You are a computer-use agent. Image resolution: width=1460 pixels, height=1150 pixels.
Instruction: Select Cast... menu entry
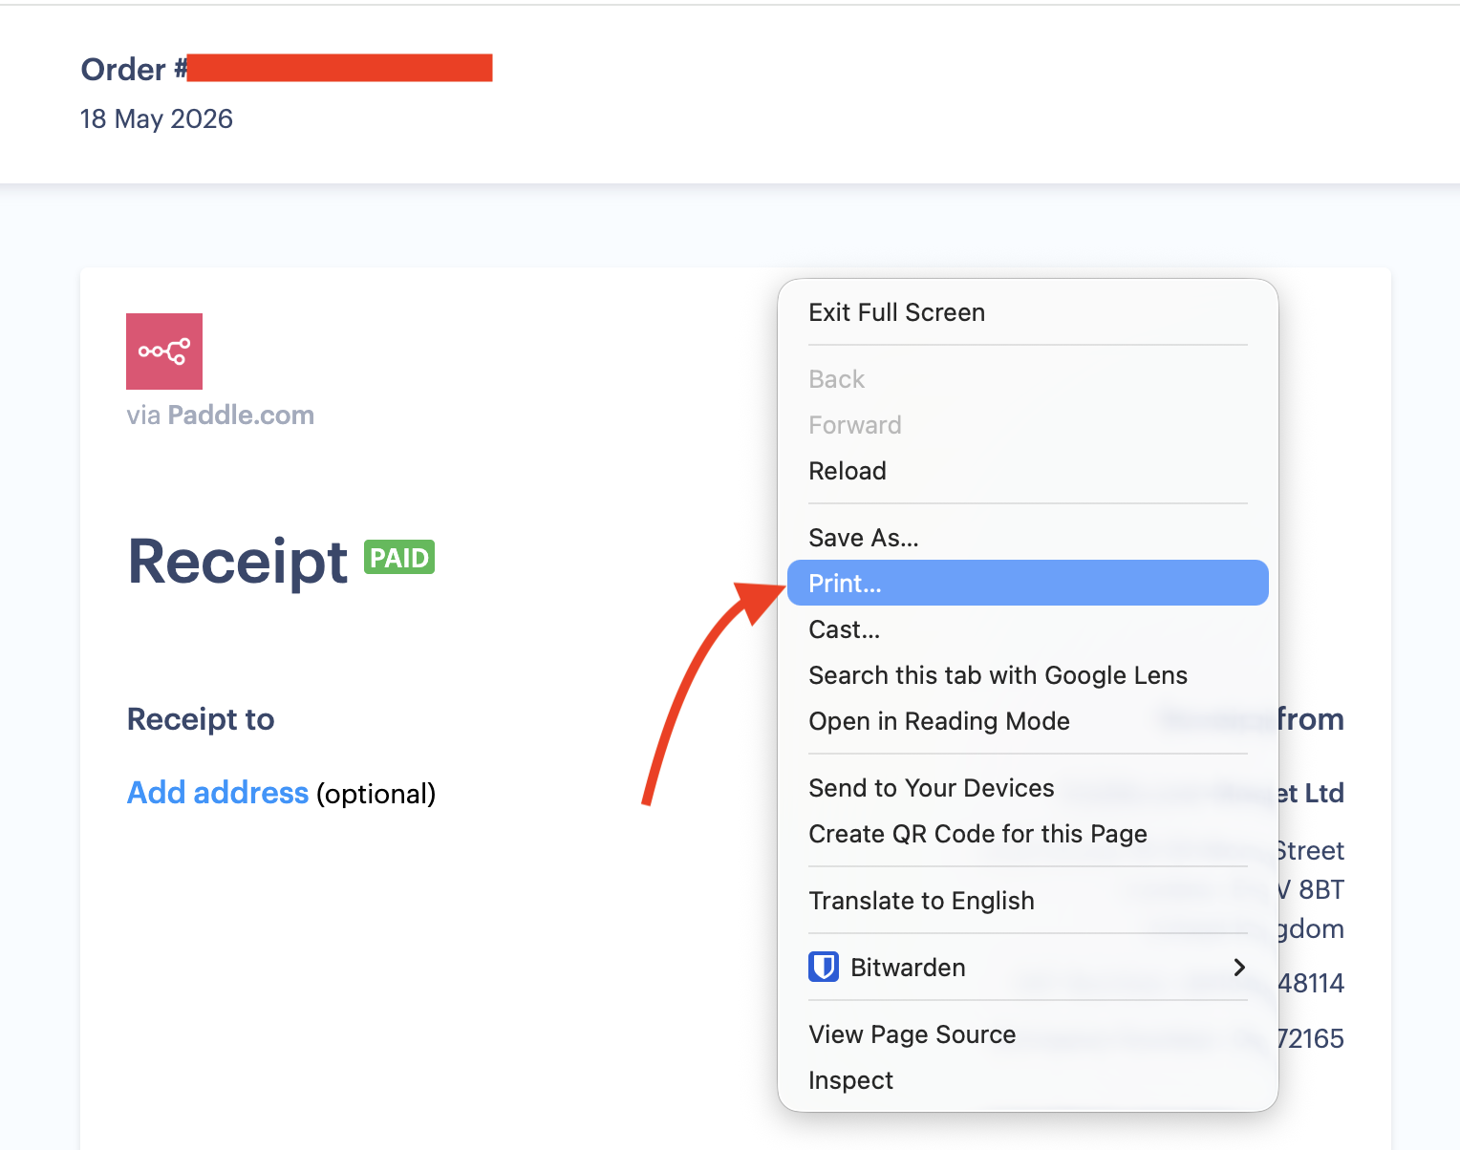[x=1028, y=629]
